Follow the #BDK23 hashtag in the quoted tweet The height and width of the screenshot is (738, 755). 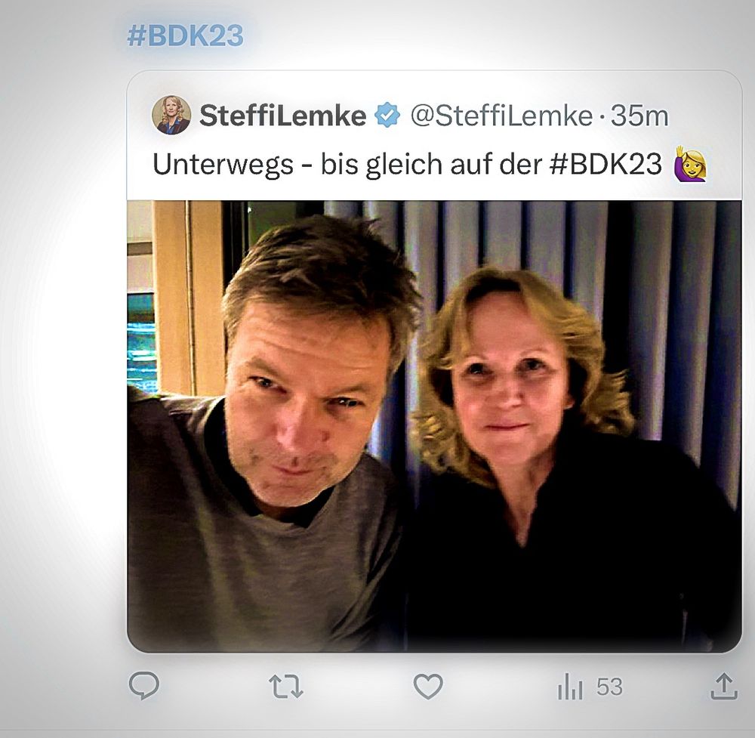point(606,164)
